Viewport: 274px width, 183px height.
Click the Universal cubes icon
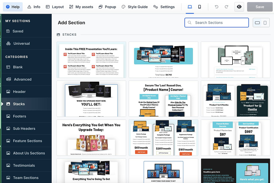point(8,43)
